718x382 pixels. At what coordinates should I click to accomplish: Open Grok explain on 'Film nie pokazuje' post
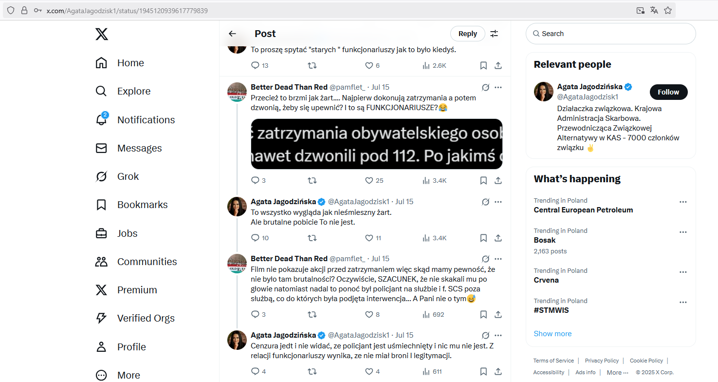pos(485,259)
